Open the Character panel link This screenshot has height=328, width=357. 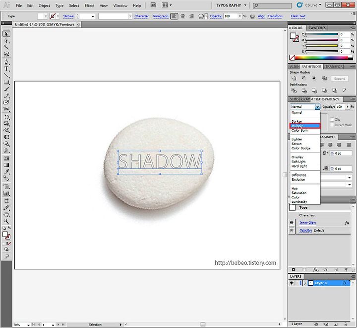coord(141,16)
